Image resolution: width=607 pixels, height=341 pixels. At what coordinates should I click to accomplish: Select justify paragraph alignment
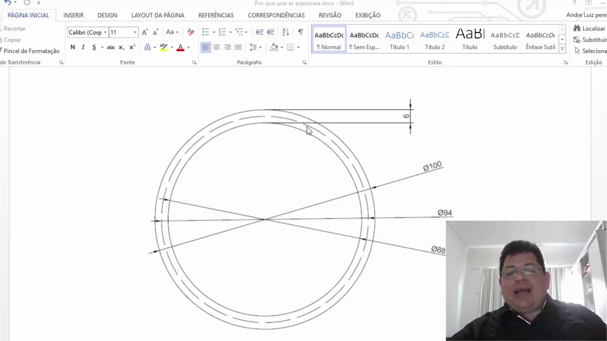point(238,47)
